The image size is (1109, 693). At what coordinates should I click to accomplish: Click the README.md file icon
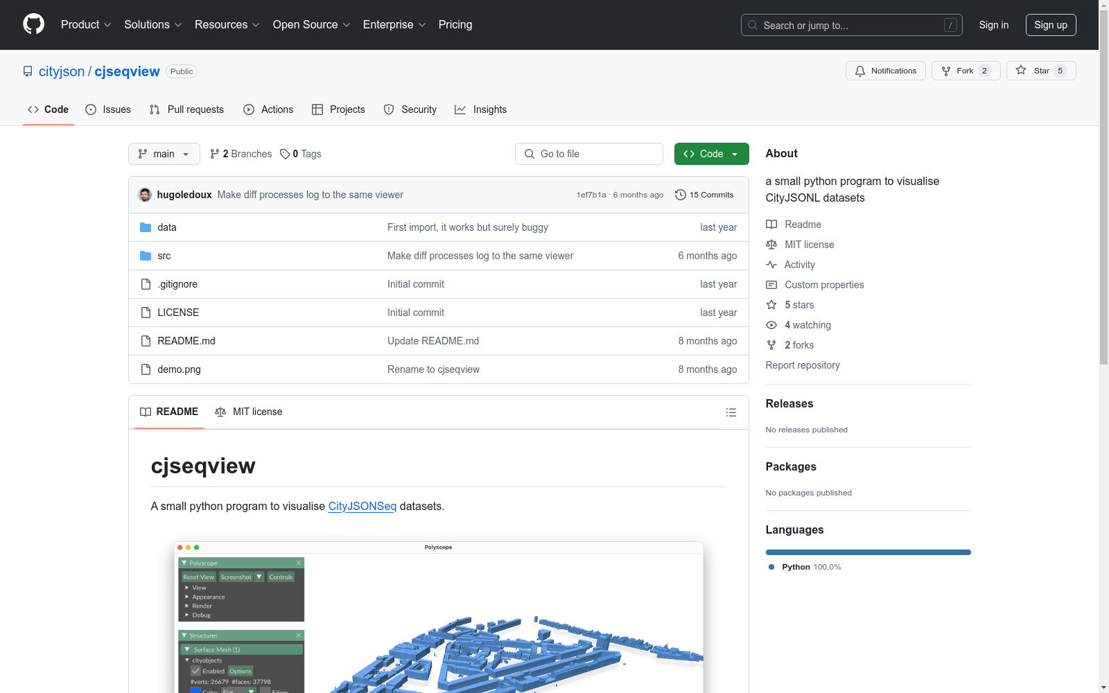click(x=146, y=341)
